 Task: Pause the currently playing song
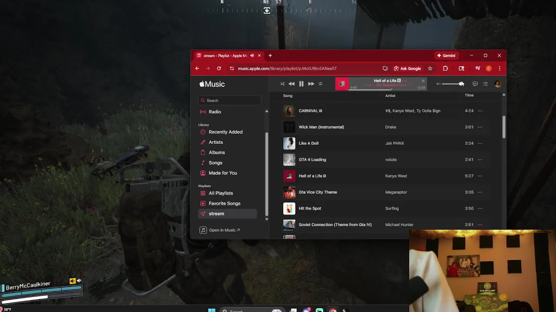click(x=301, y=84)
